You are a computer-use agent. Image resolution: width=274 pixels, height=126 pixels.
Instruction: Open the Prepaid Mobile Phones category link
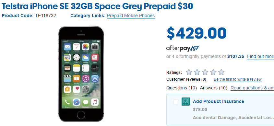tap(131, 16)
